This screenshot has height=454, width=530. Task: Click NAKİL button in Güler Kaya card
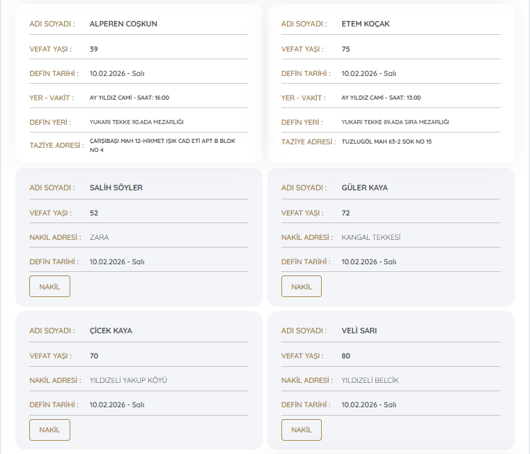coord(301,287)
